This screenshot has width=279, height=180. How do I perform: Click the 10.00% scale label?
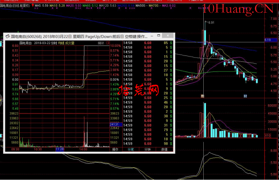click(115, 46)
